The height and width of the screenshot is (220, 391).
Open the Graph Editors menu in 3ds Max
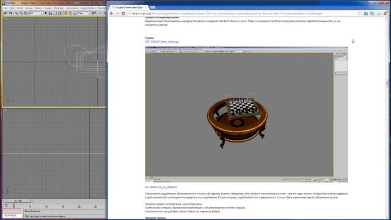[88, 8]
